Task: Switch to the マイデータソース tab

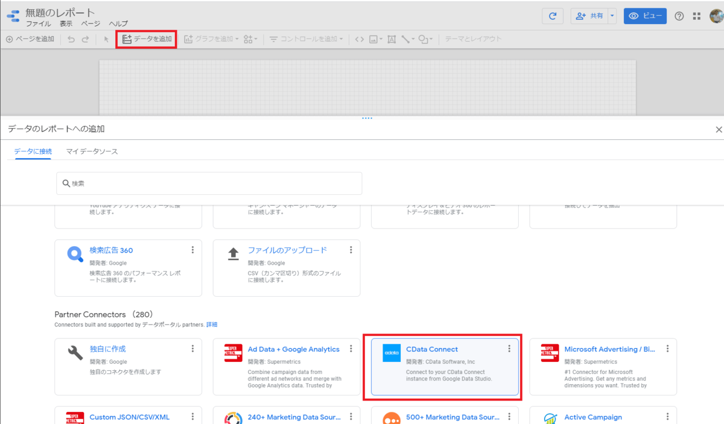Action: (92, 151)
